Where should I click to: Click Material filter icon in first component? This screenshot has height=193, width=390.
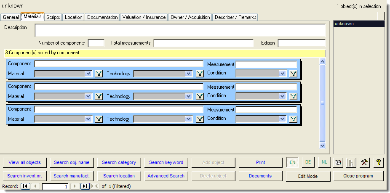click(99, 74)
